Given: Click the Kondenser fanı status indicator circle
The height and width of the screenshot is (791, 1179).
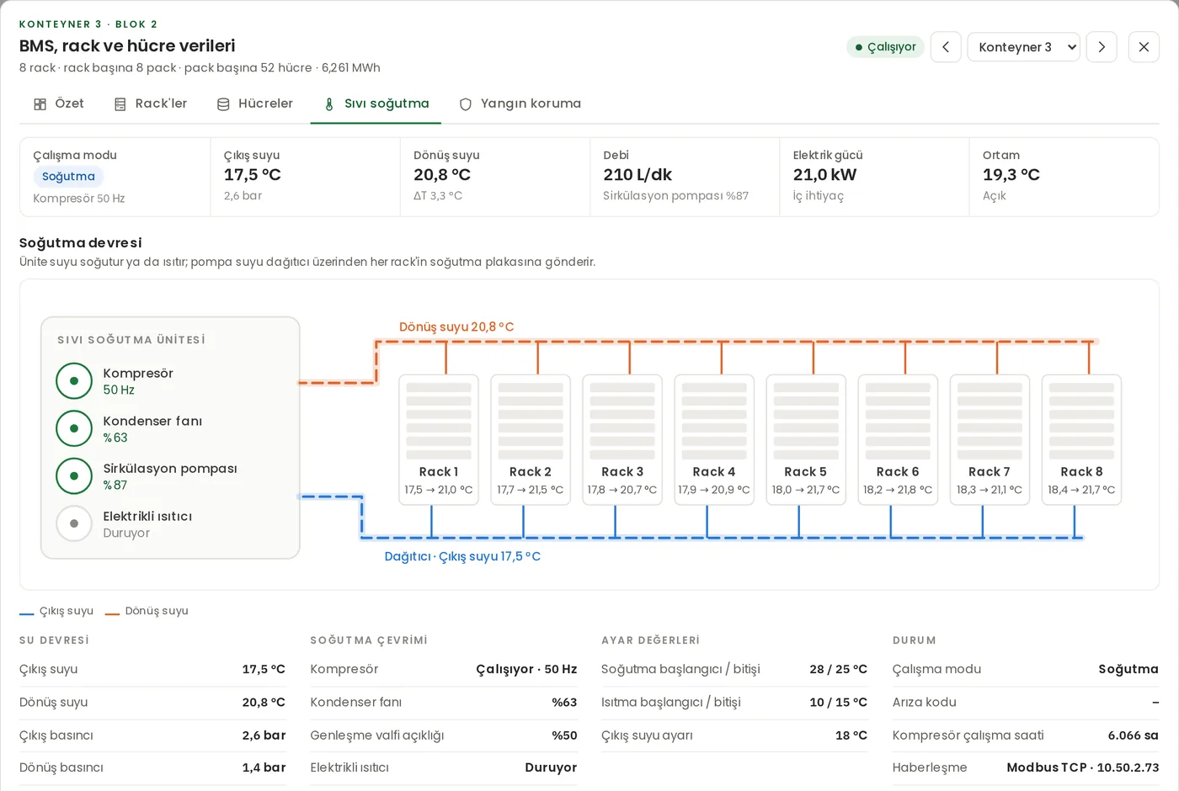Looking at the screenshot, I should point(74,428).
